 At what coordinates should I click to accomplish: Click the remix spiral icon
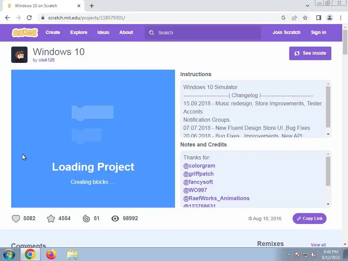click(x=86, y=219)
